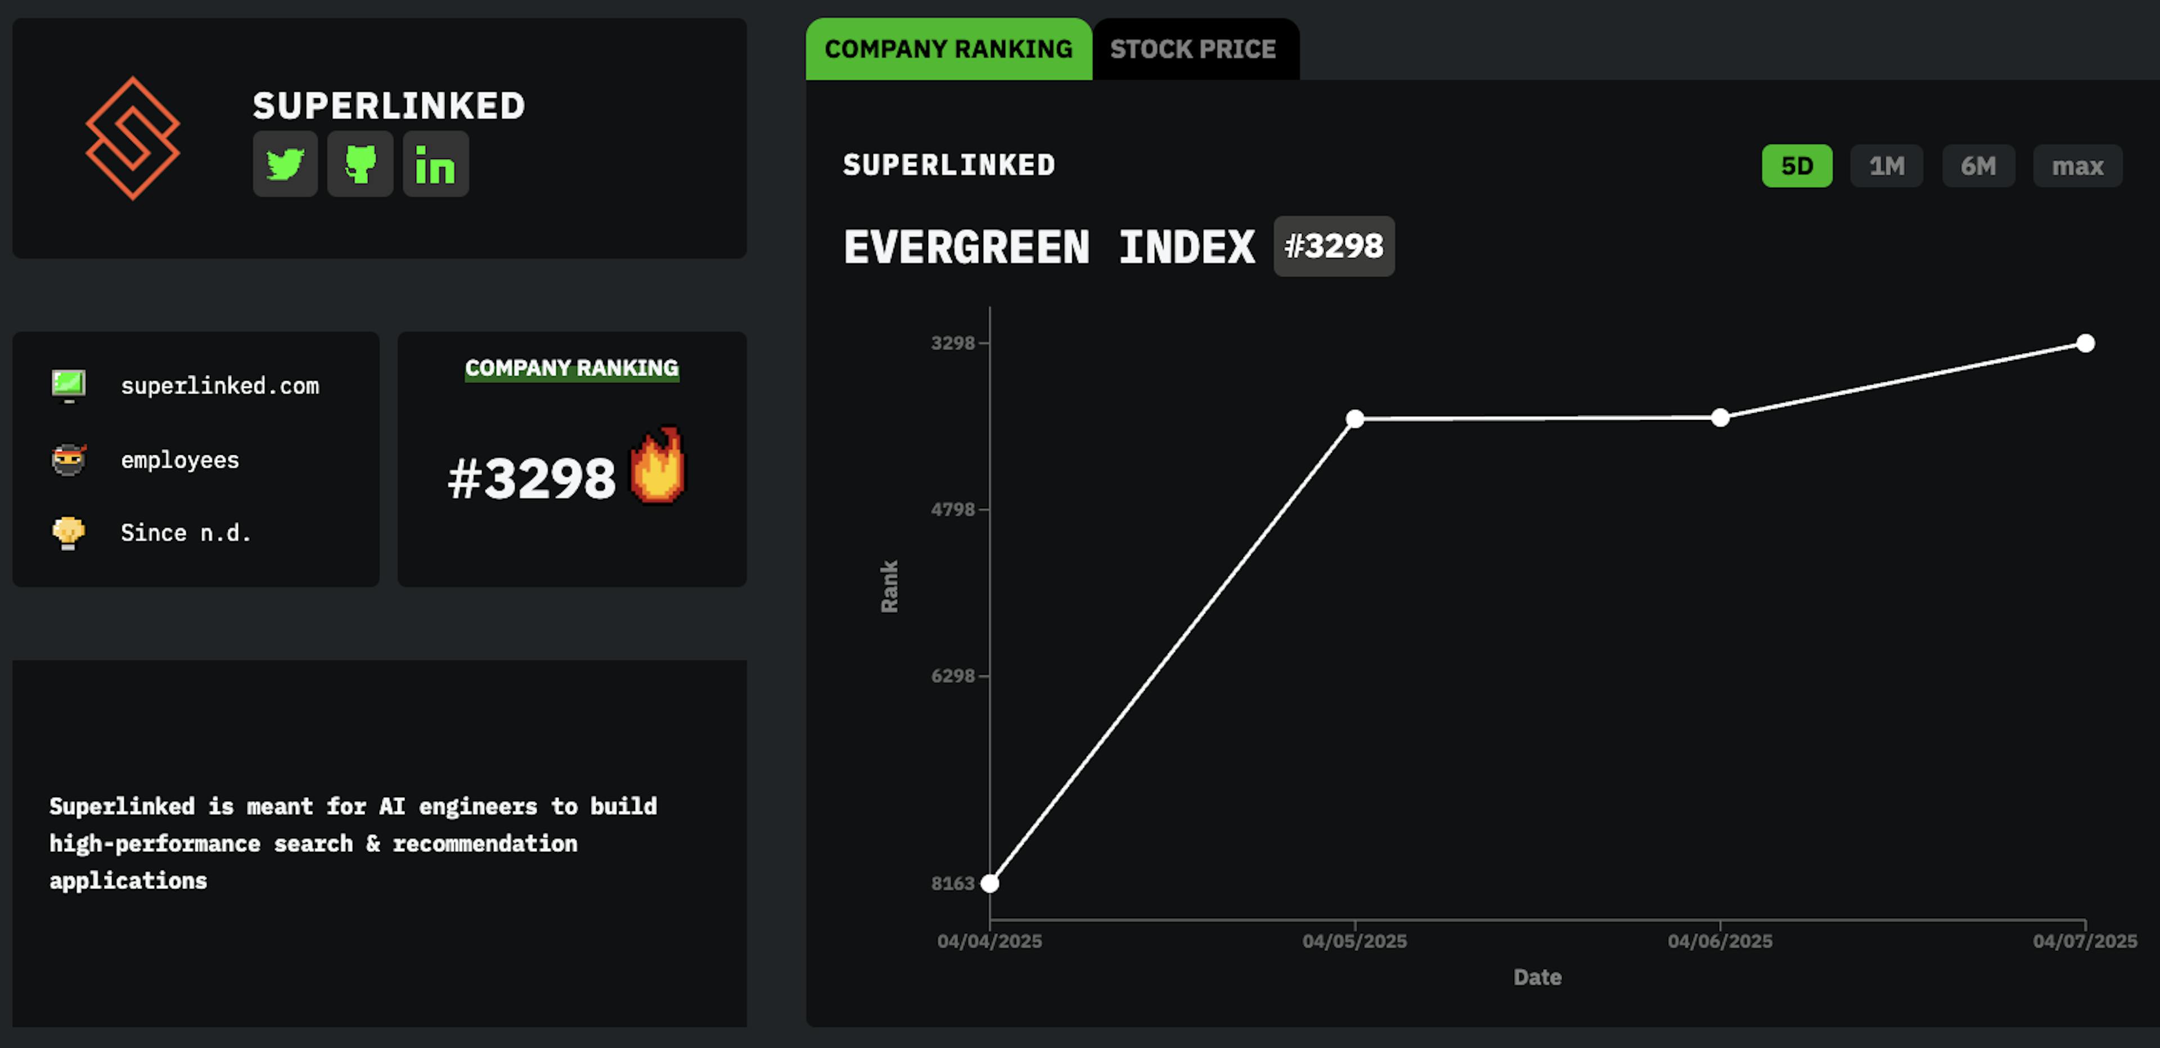Switch to the Stock Price tab
This screenshot has width=2160, height=1048.
(1192, 49)
